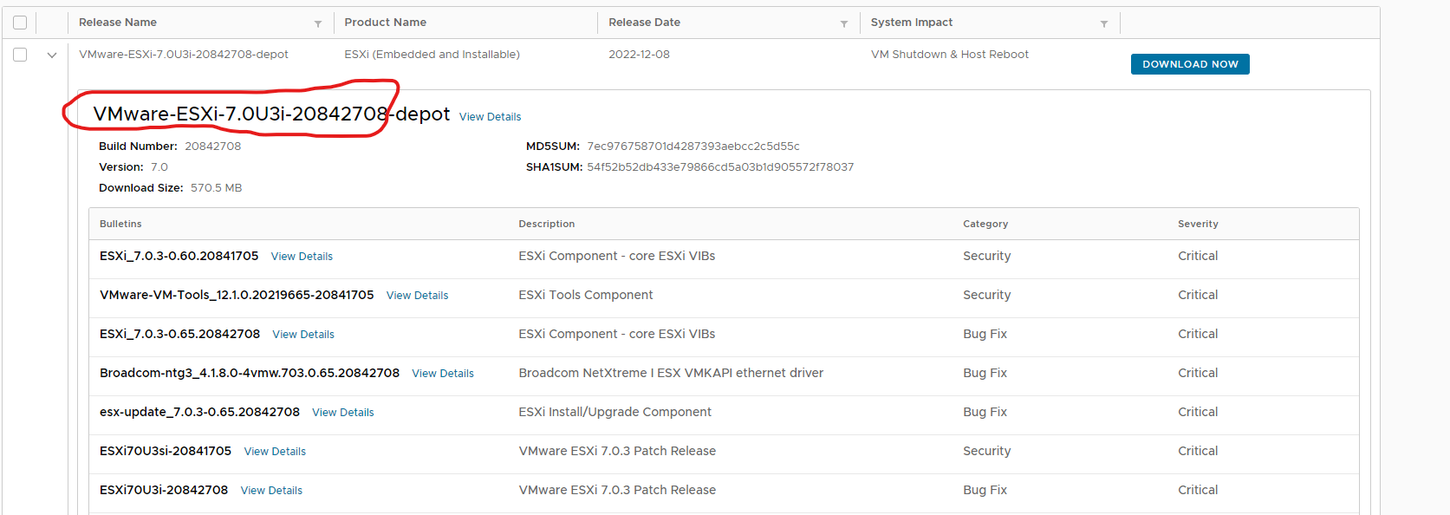Open View Details beside the depot title
This screenshot has height=515, width=1450.
(490, 117)
